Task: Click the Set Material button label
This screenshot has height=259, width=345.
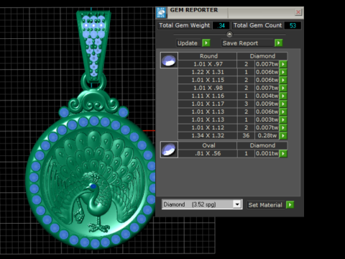Action: (265, 205)
